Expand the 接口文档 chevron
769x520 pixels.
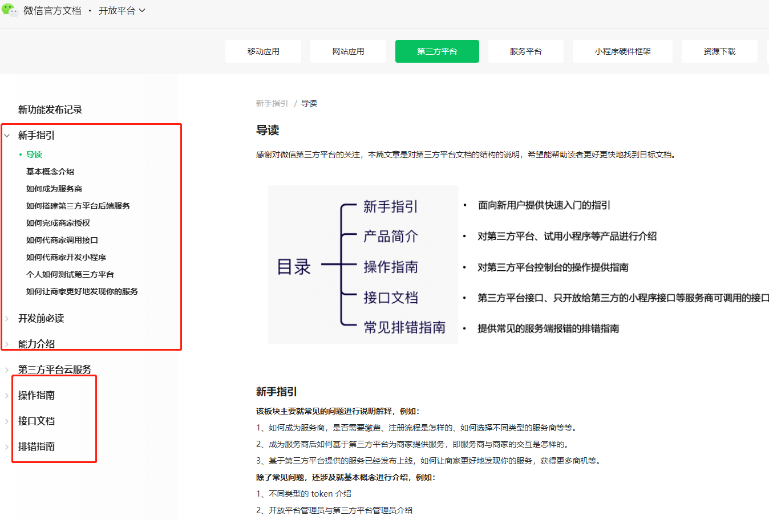pyautogui.click(x=7, y=421)
